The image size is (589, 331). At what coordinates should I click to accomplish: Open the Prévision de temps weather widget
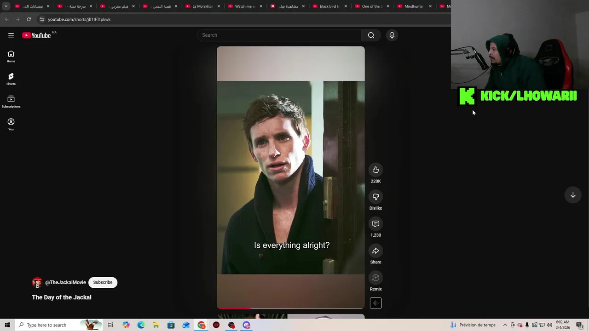[473, 325]
